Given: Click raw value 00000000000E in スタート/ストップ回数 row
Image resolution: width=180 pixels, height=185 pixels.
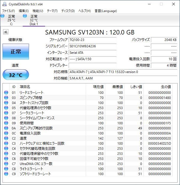Looking at the screenshot, I should coord(160,103).
